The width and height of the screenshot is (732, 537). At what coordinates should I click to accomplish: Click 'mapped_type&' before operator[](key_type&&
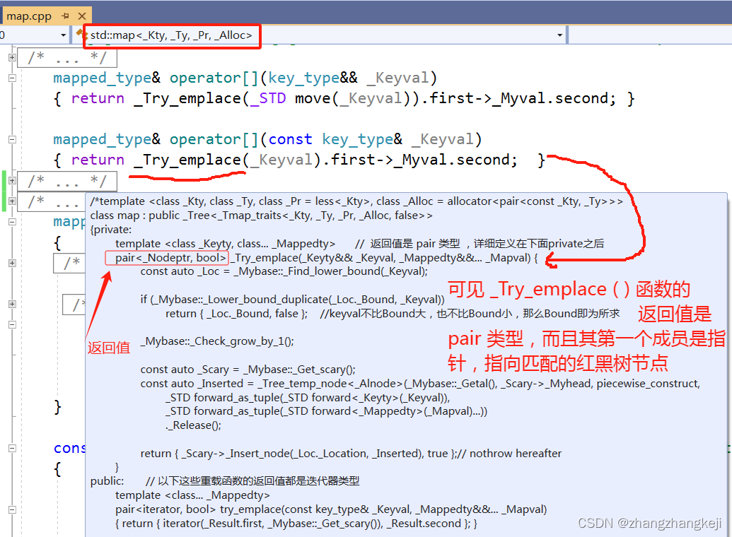(x=107, y=78)
